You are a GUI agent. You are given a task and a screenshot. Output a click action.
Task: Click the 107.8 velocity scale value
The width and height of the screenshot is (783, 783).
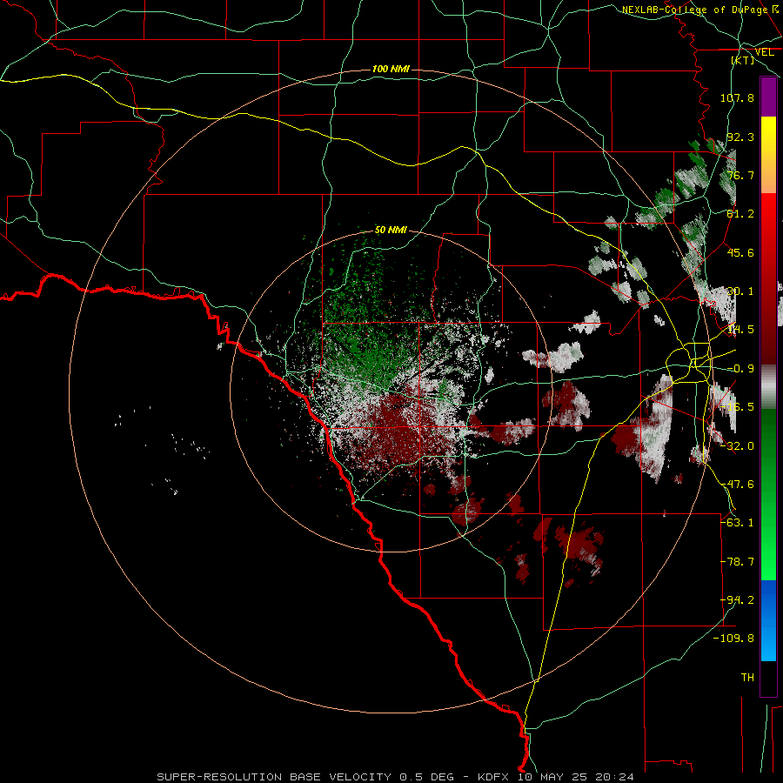click(x=737, y=97)
